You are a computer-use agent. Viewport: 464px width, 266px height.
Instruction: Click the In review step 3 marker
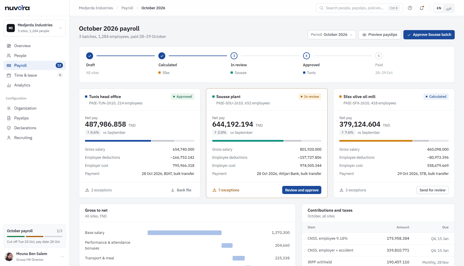click(234, 56)
